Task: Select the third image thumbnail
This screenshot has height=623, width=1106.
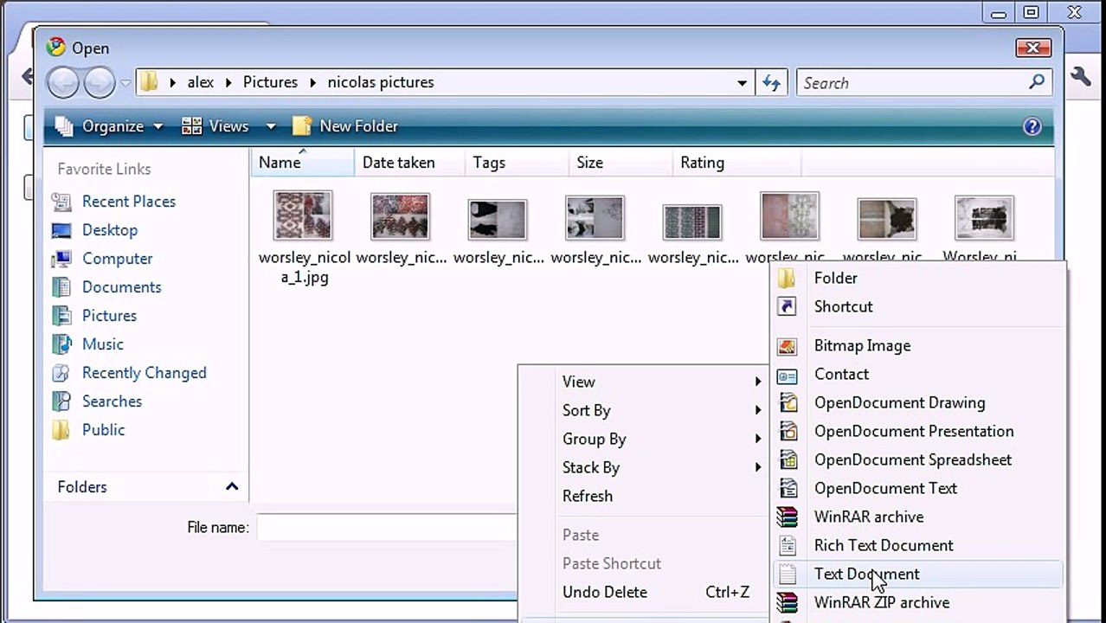Action: click(498, 219)
